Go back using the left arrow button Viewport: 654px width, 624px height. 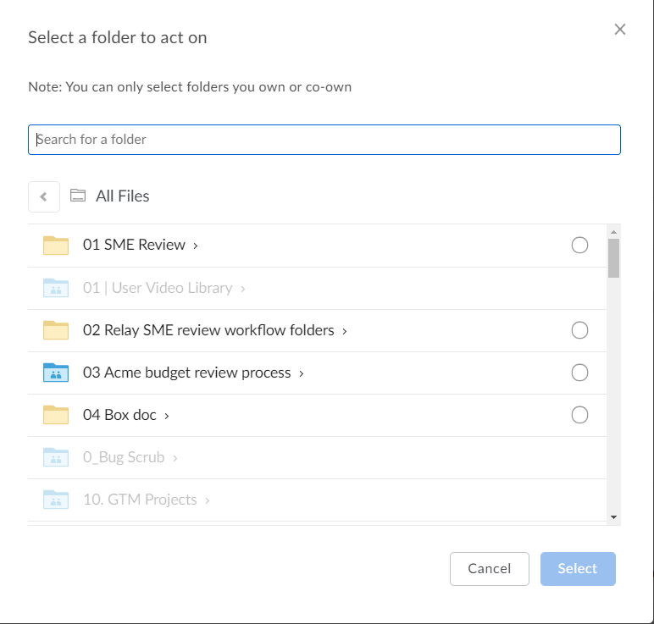44,196
